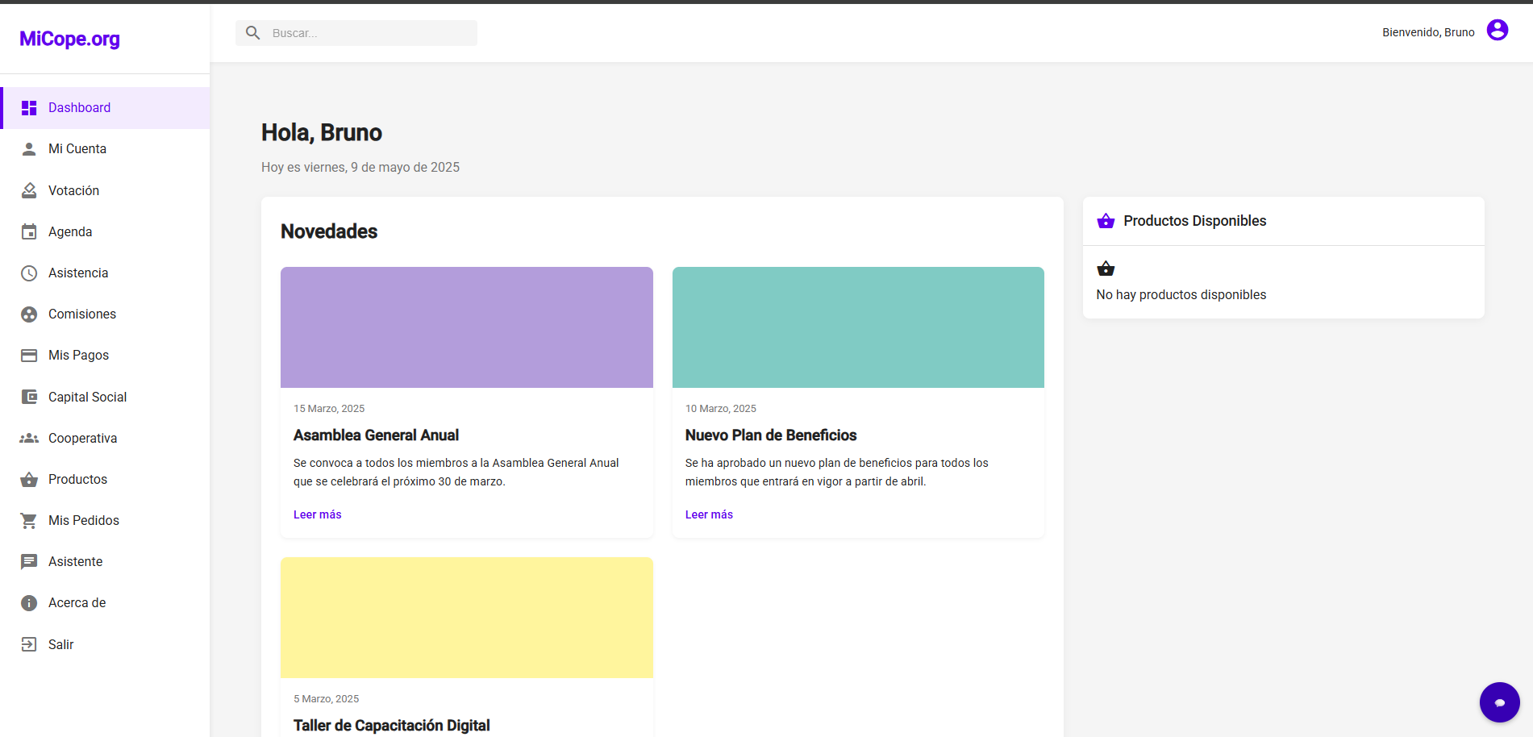Click the Votación ballot icon in sidebar
1533x737 pixels.
click(x=29, y=190)
